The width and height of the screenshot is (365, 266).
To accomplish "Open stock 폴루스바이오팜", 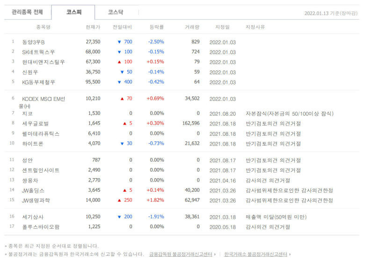I will click(x=41, y=227).
